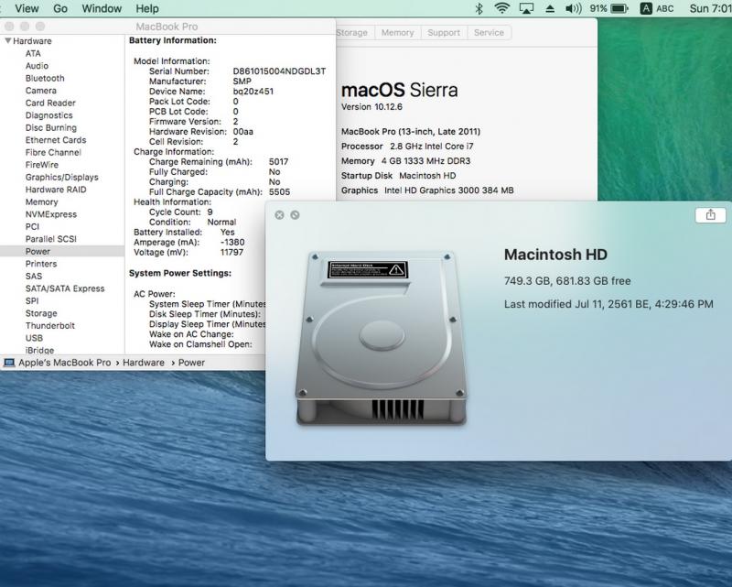Open the Service tab

tap(489, 33)
